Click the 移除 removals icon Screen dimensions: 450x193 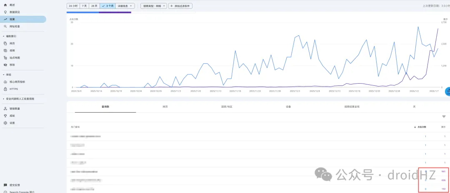[x=5, y=65]
